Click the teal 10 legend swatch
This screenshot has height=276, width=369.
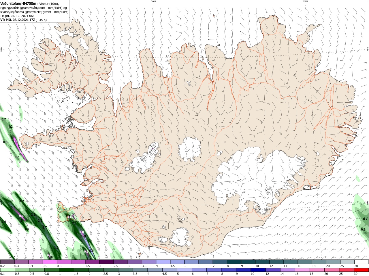(262, 262)
